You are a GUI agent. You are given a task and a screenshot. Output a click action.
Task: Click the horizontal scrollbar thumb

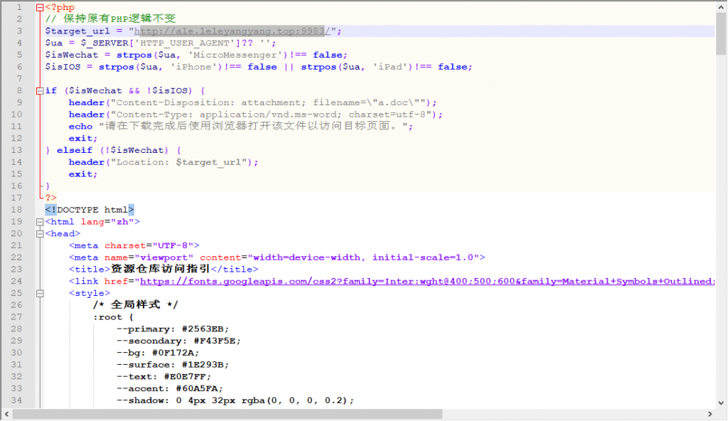(227, 414)
